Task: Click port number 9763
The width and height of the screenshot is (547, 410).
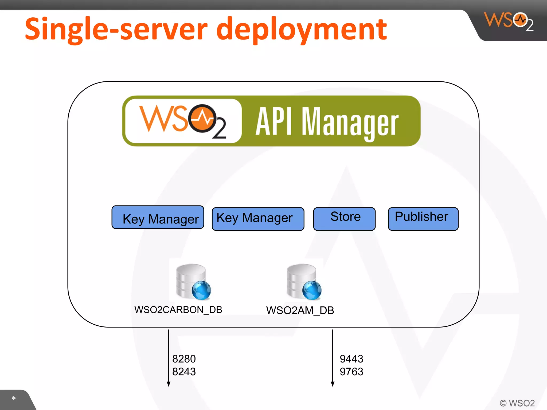Action: [x=351, y=372]
